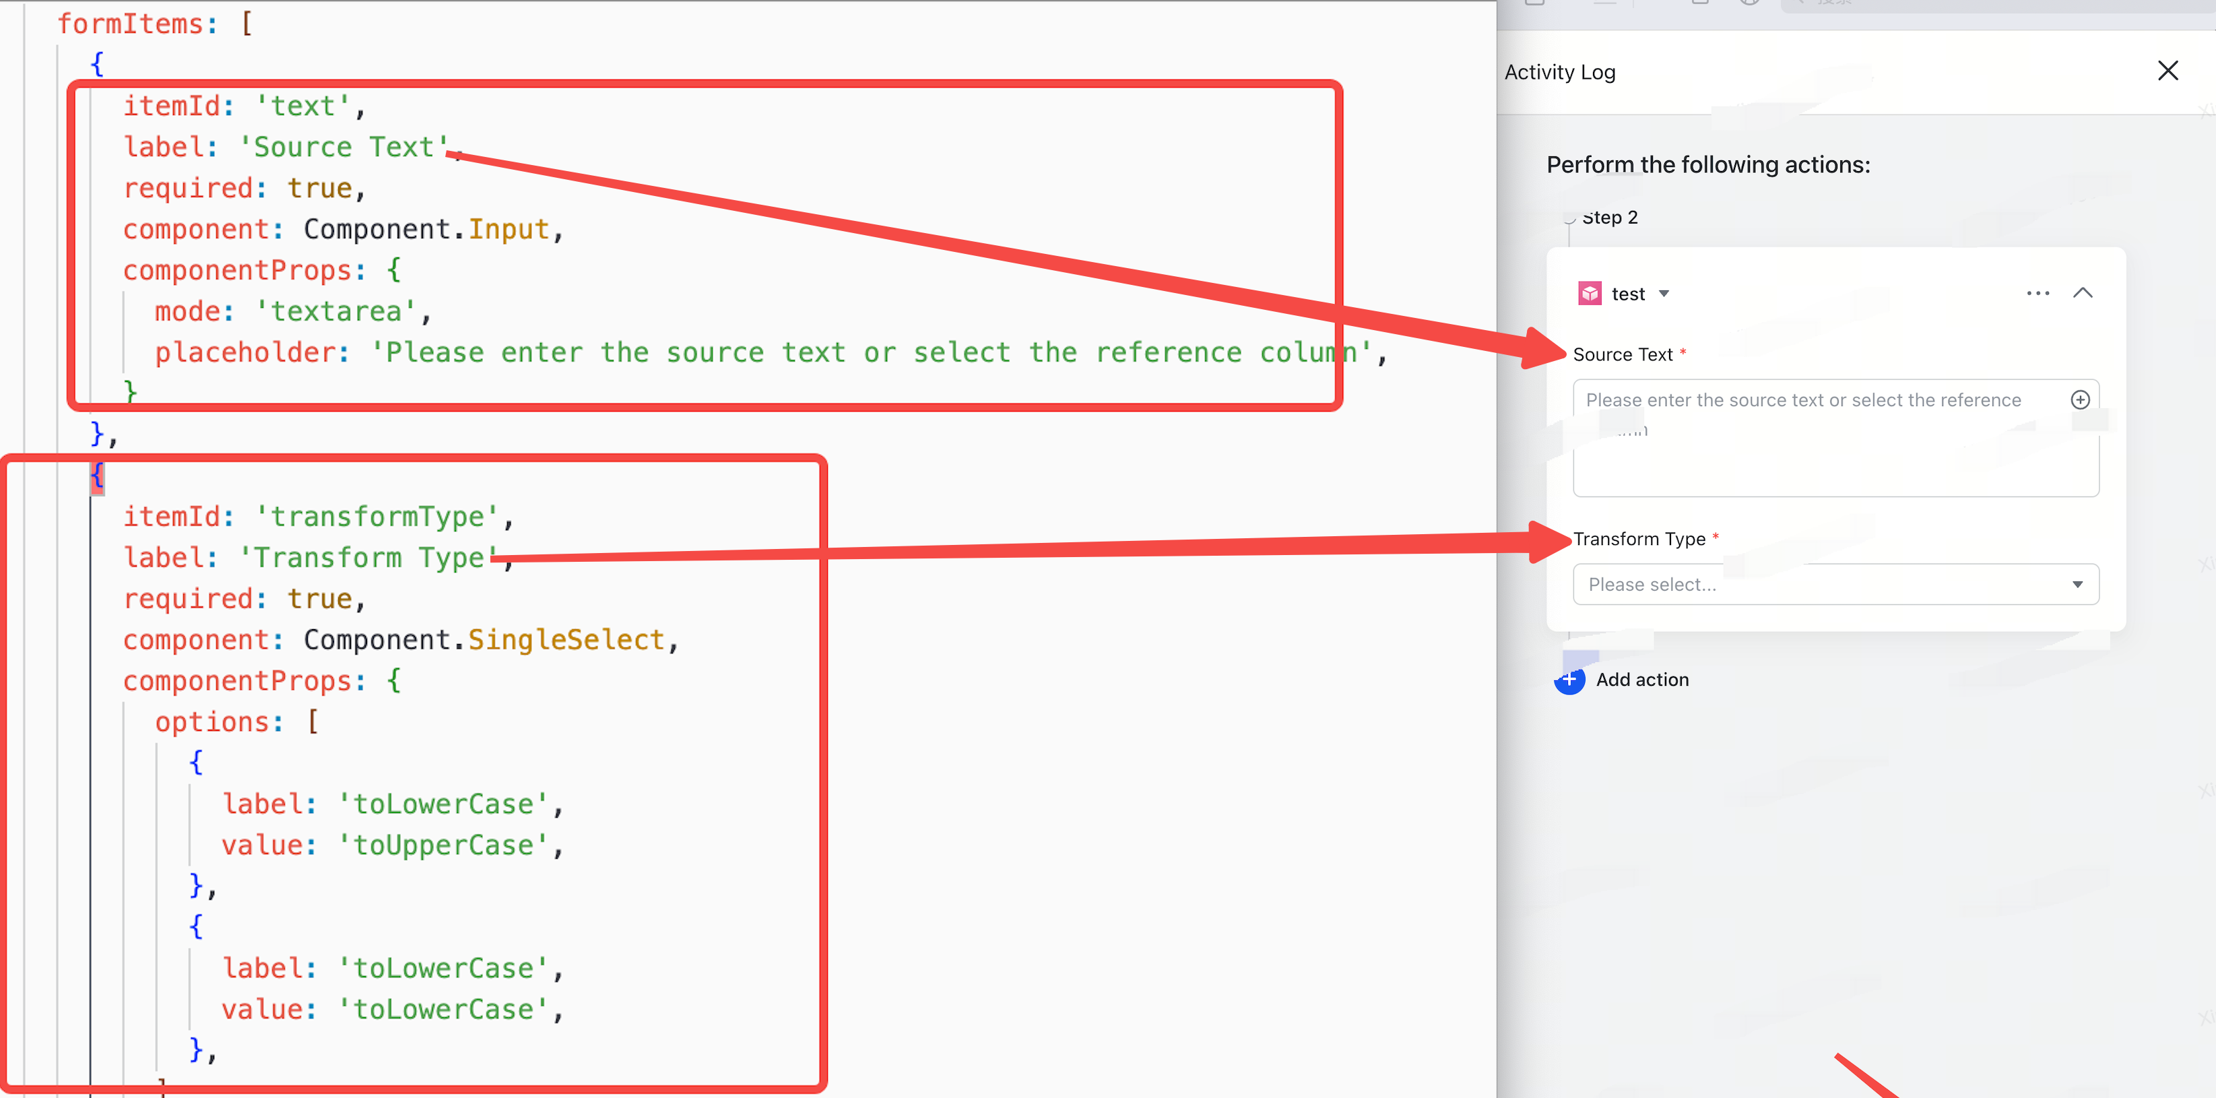The height and width of the screenshot is (1098, 2216).
Task: Focus the Source Text textarea
Action: pyautogui.click(x=1835, y=438)
